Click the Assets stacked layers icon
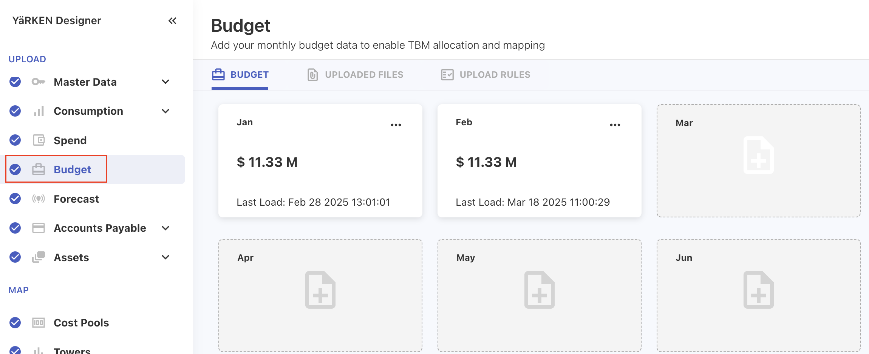The width and height of the screenshot is (869, 354). tap(39, 257)
